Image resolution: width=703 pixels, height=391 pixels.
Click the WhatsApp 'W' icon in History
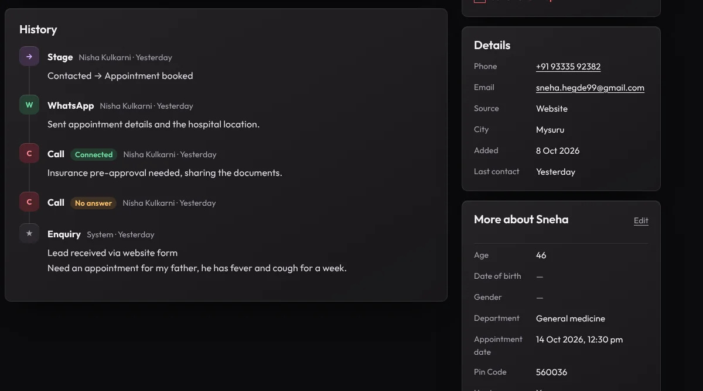click(29, 105)
